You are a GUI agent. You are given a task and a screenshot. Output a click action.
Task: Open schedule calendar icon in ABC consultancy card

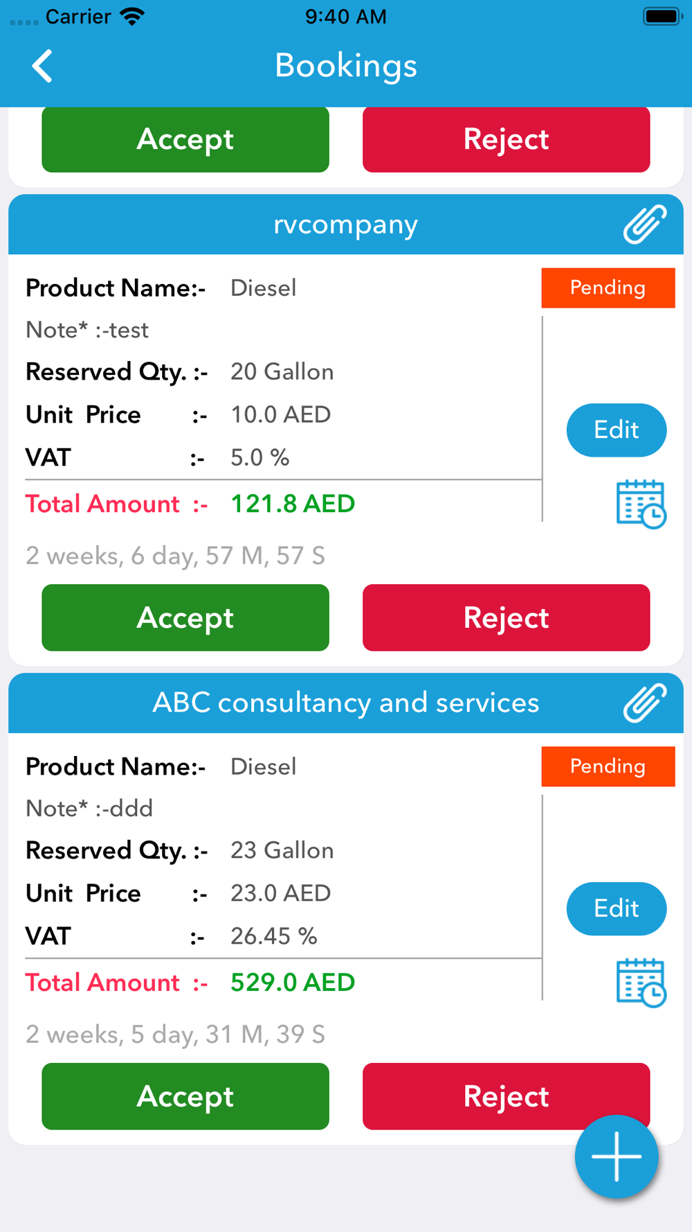641,983
